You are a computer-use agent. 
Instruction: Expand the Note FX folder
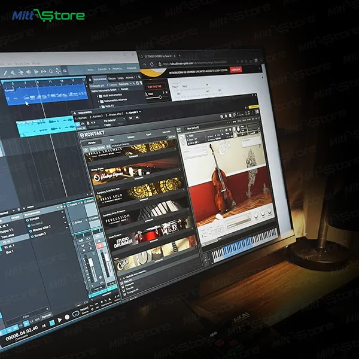[107, 107]
